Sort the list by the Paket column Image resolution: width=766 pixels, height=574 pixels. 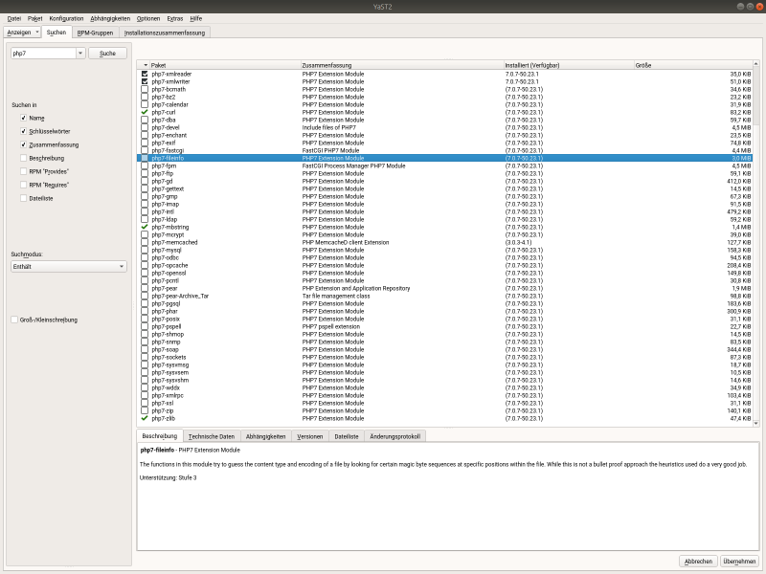coord(225,65)
